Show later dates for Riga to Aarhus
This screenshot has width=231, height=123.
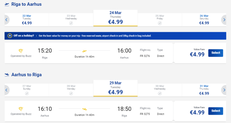point(224,20)
